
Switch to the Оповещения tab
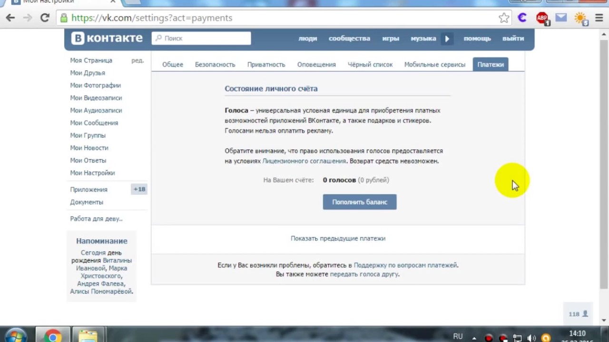click(x=316, y=65)
